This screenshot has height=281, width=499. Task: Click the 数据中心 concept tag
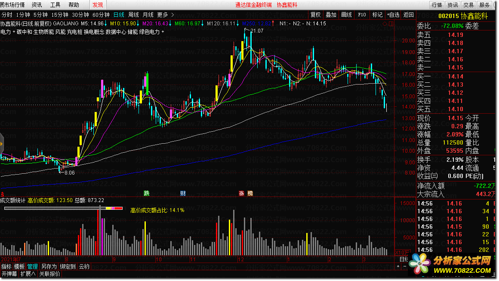tap(116, 32)
